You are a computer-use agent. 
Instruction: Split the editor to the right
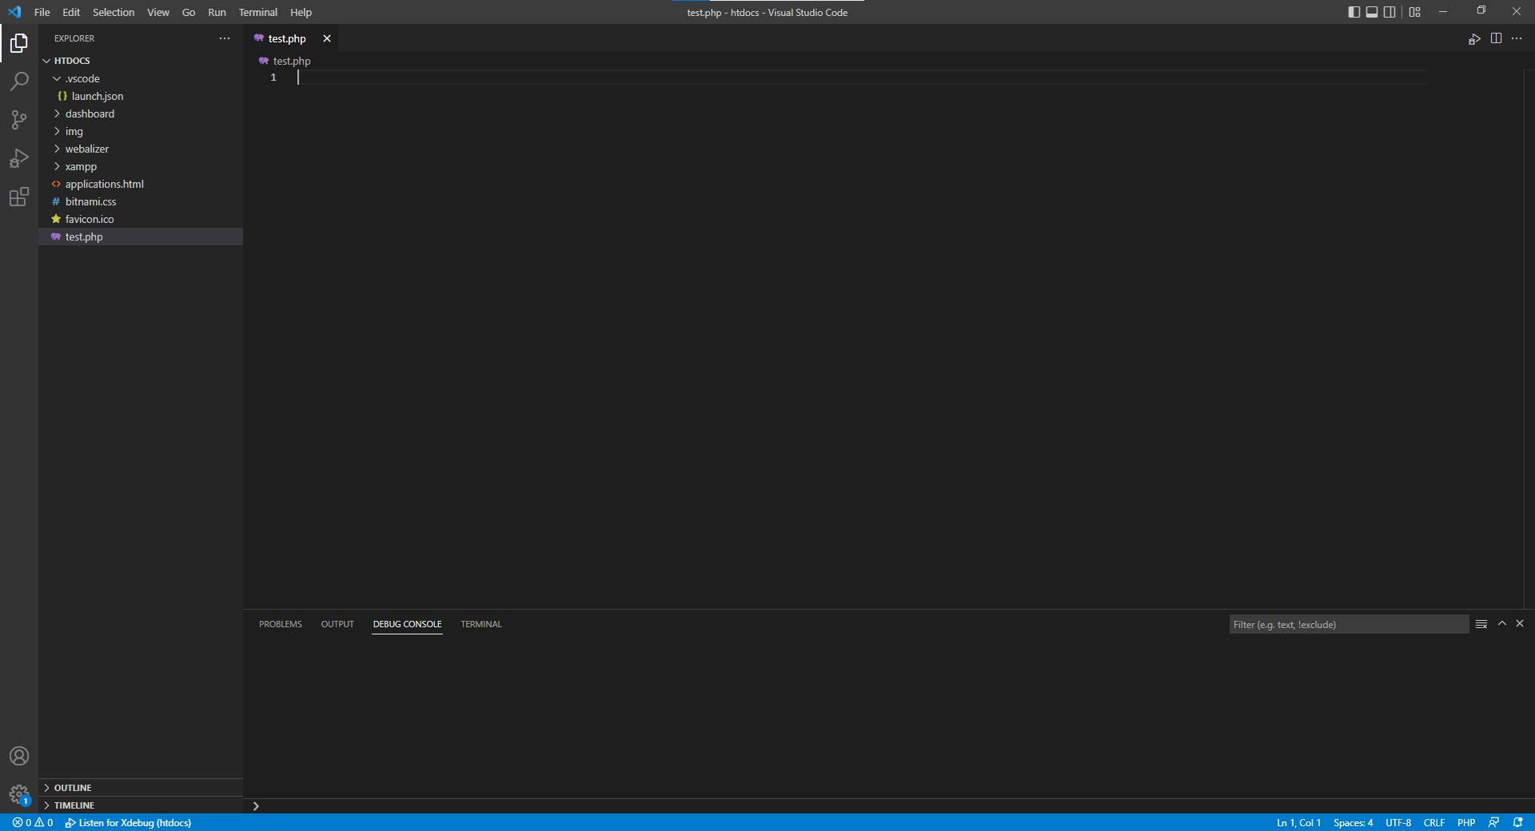[1496, 38]
